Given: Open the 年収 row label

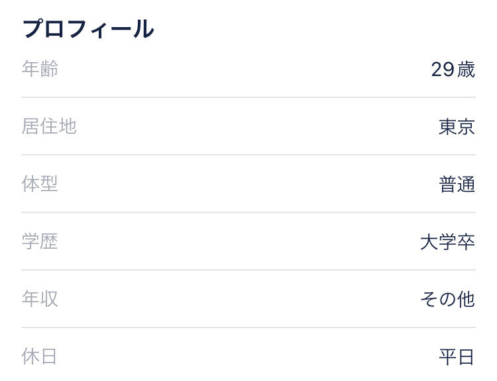Looking at the screenshot, I should [x=40, y=298].
